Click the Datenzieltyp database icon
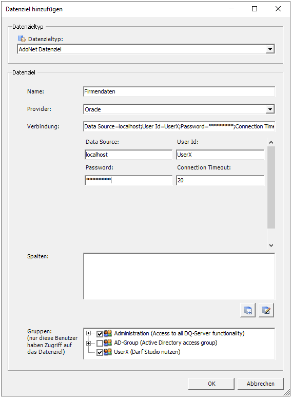This screenshot has height=398, width=292. coord(22,39)
